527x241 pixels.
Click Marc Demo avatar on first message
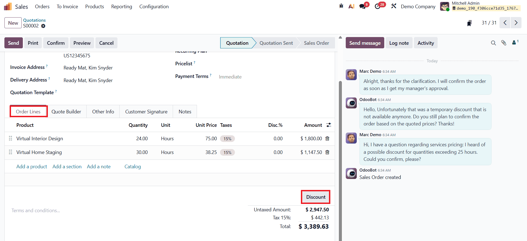tap(351, 75)
